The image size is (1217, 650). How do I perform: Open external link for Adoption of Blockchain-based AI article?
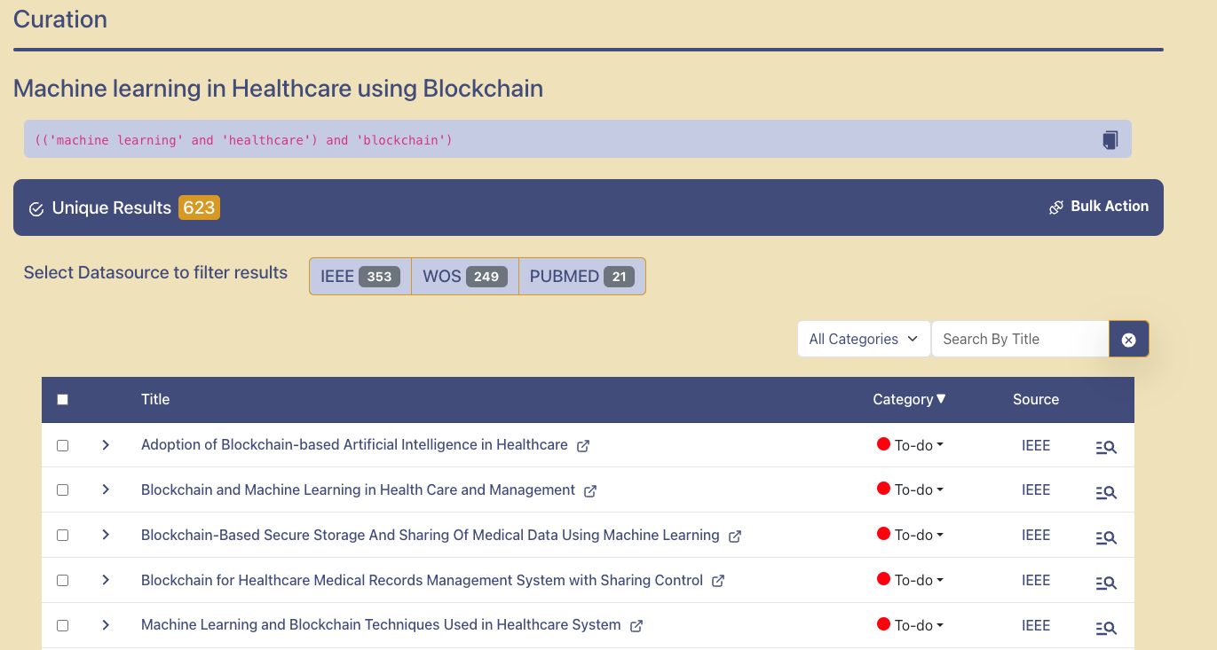tap(583, 446)
